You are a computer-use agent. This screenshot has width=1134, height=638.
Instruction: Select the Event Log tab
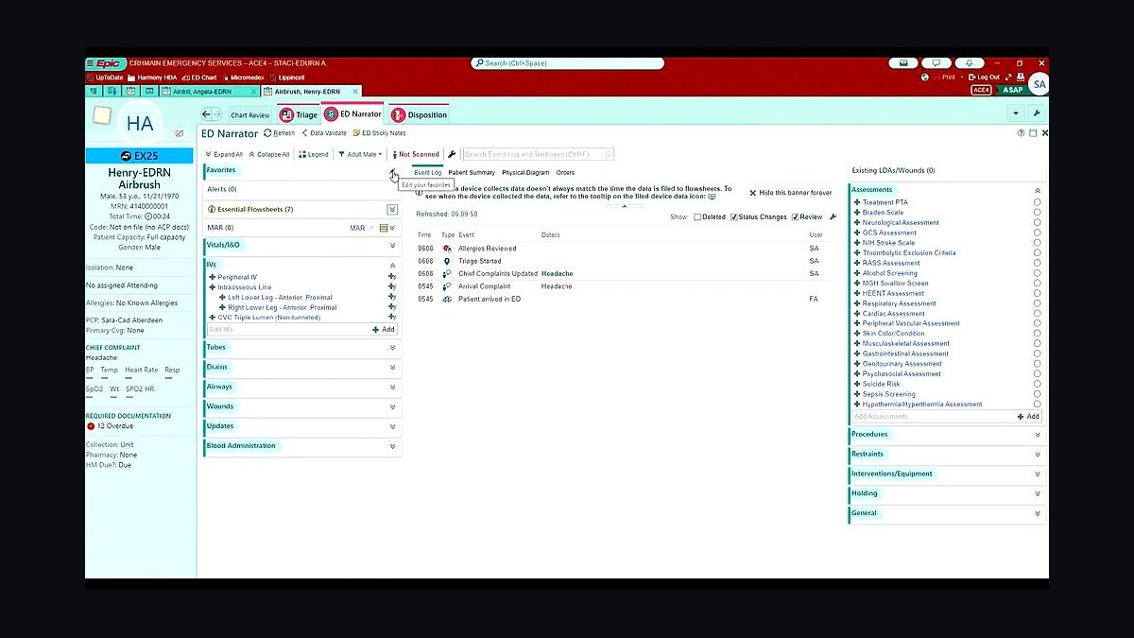pos(427,173)
